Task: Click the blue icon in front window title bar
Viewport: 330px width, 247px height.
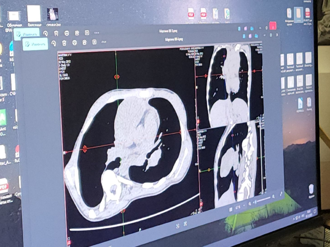Action: 244,36
